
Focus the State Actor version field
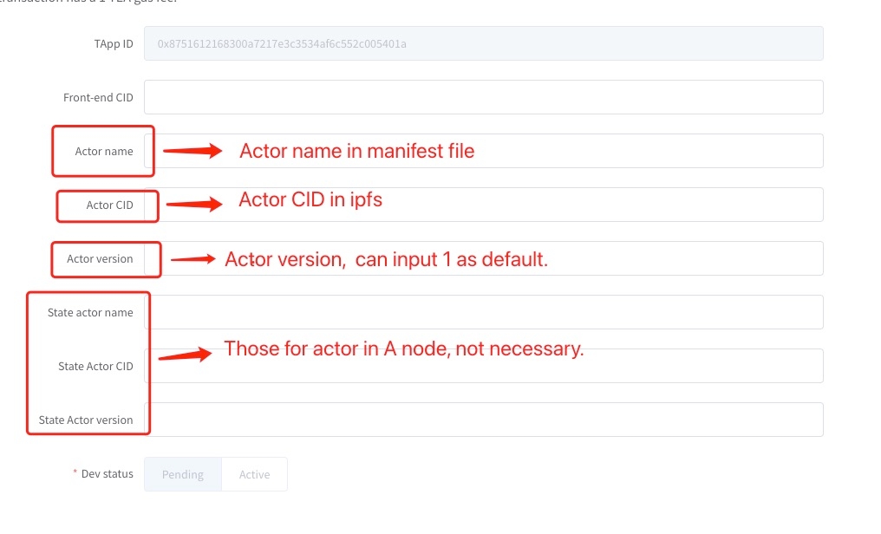pyautogui.click(x=483, y=420)
